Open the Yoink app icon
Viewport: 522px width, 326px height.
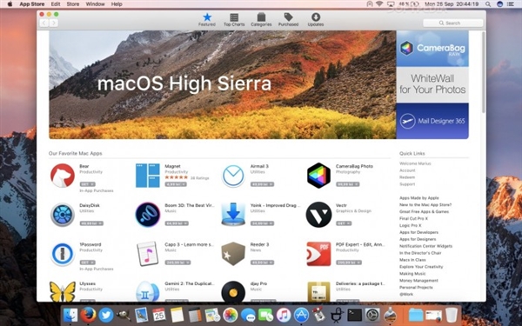pos(233,215)
